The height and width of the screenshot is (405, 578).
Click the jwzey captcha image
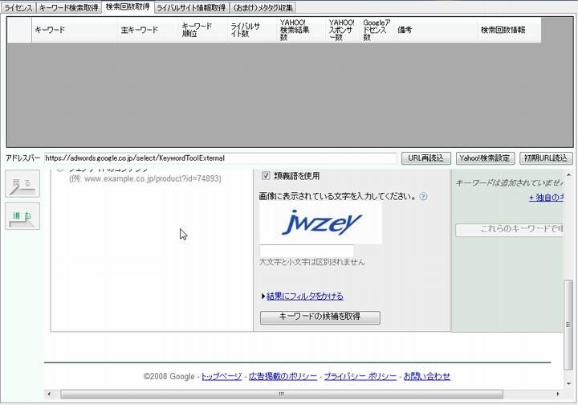coord(320,223)
